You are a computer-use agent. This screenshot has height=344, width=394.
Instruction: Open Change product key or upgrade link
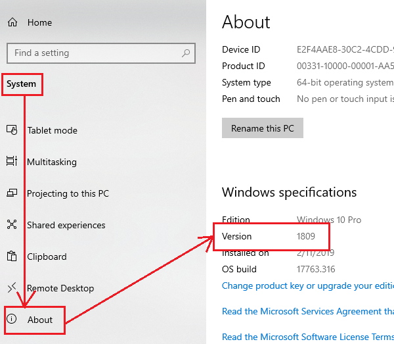click(307, 286)
